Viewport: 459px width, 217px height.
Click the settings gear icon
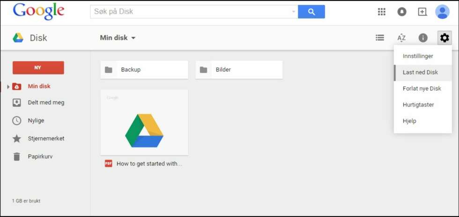point(444,38)
